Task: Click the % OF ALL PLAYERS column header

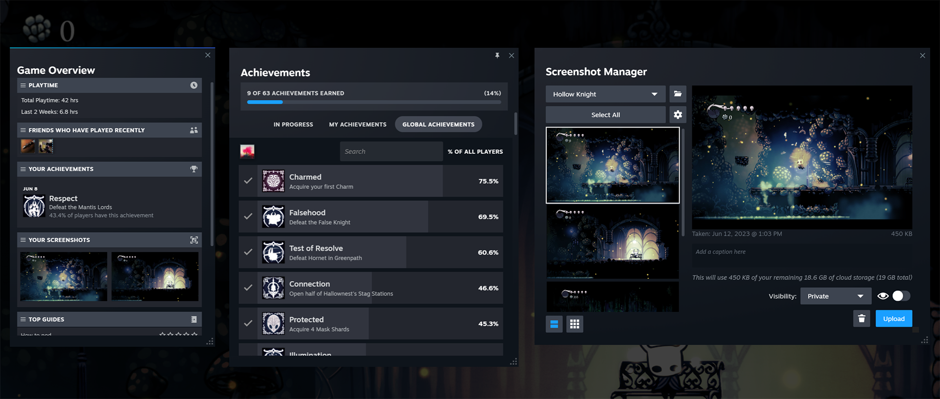Action: [x=475, y=151]
